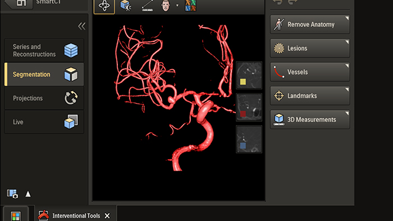393x221 pixels.
Task: Expand the 3D Measurements corner arrow
Action: pos(347,113)
